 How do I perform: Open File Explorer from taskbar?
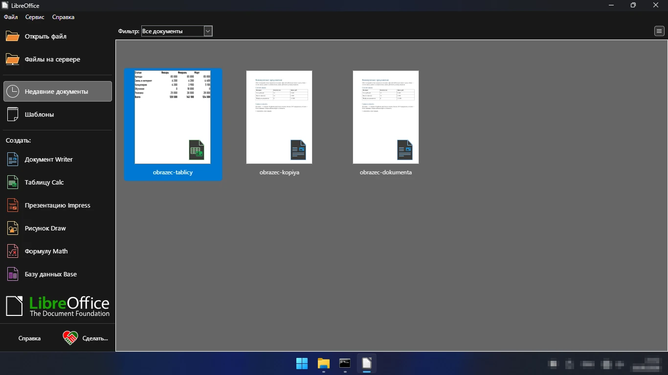point(324,363)
